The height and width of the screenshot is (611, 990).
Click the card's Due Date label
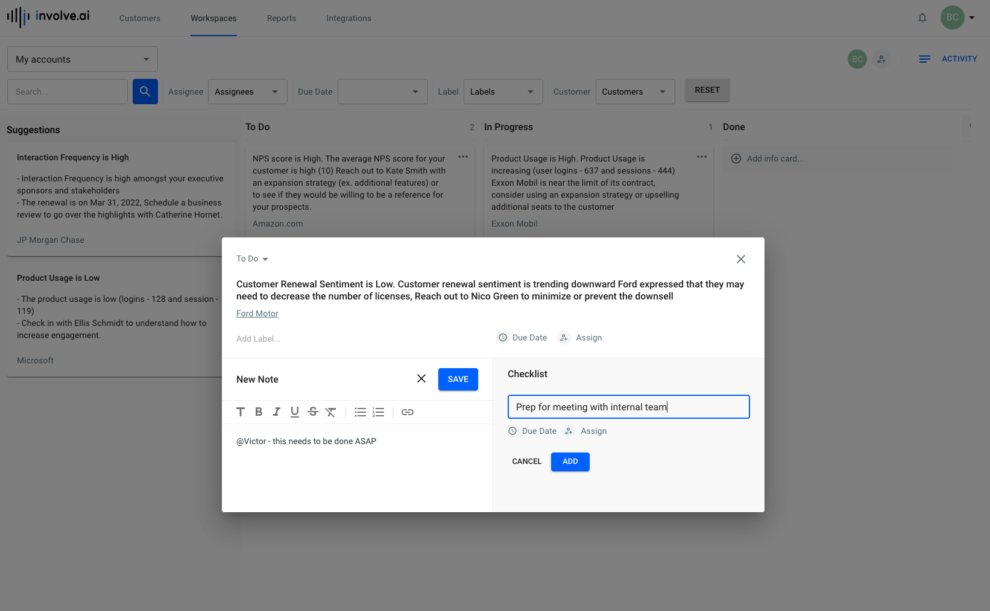pos(530,337)
